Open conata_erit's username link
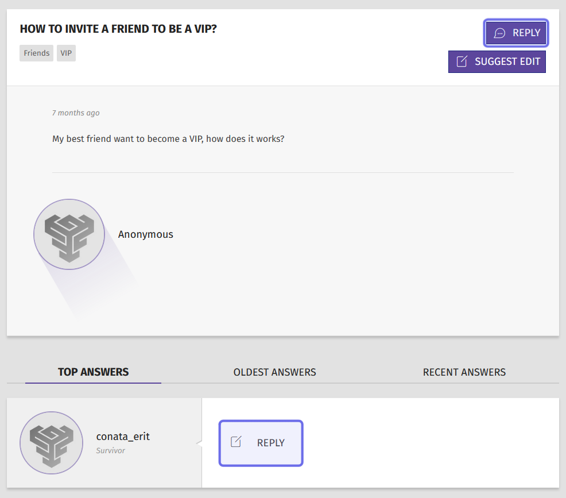Image resolution: width=566 pixels, height=498 pixels. [123, 437]
